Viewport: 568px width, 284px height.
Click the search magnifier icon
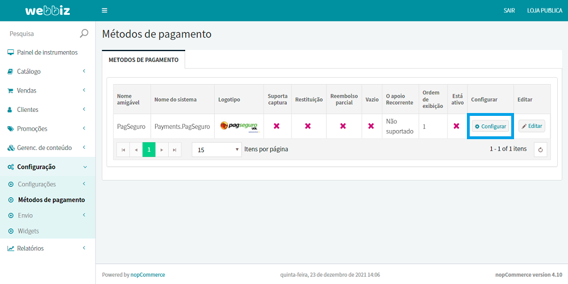point(84,34)
